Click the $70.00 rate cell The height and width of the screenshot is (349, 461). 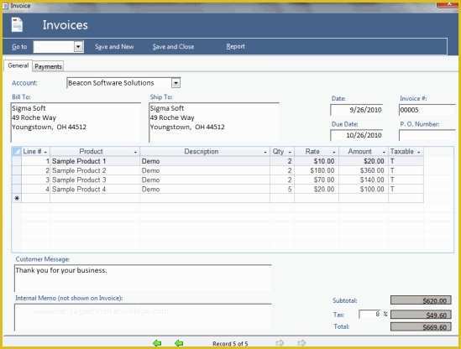tap(317, 180)
